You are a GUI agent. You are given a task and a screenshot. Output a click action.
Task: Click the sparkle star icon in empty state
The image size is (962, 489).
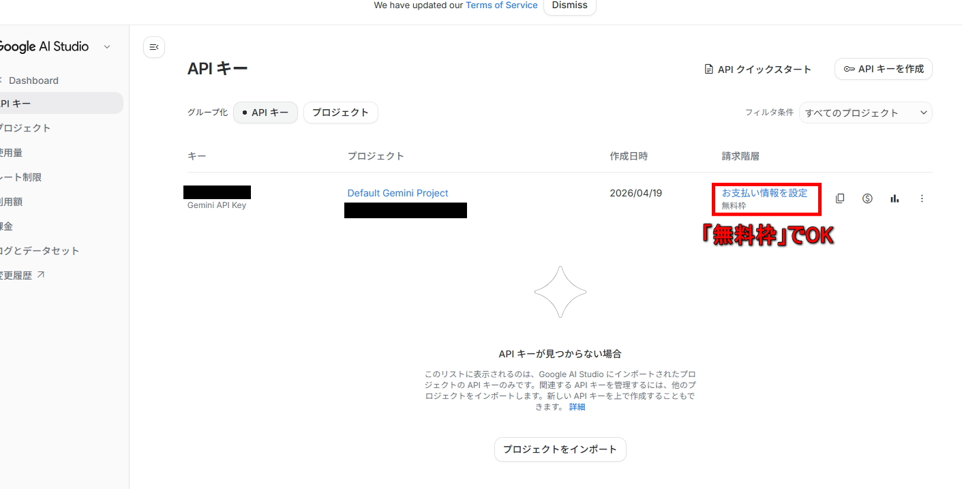(560, 292)
